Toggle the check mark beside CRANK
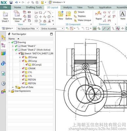The height and width of the screenshot is (131, 127). coord(23,68)
